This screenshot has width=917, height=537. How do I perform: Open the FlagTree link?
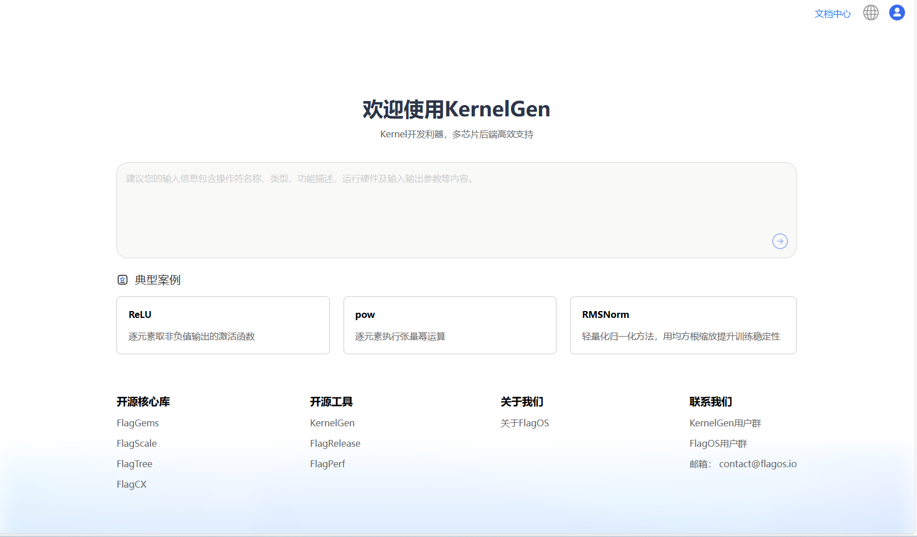click(135, 464)
